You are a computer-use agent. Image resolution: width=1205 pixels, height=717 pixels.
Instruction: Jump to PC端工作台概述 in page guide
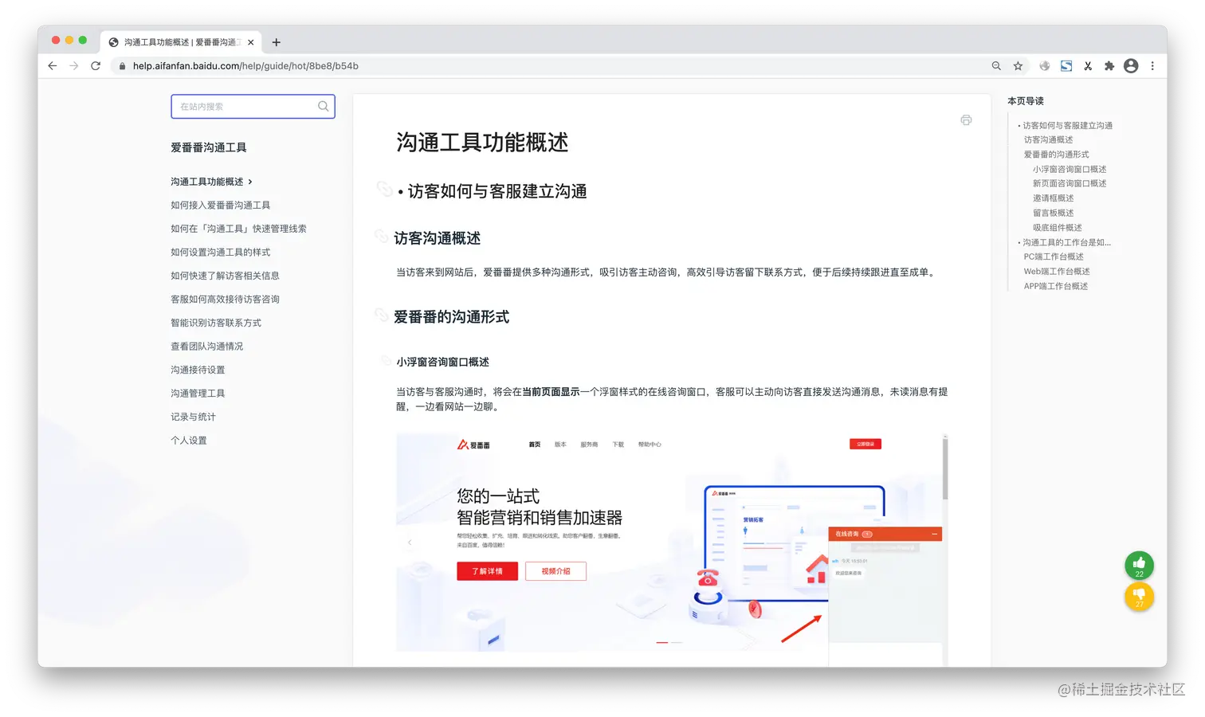click(x=1054, y=257)
